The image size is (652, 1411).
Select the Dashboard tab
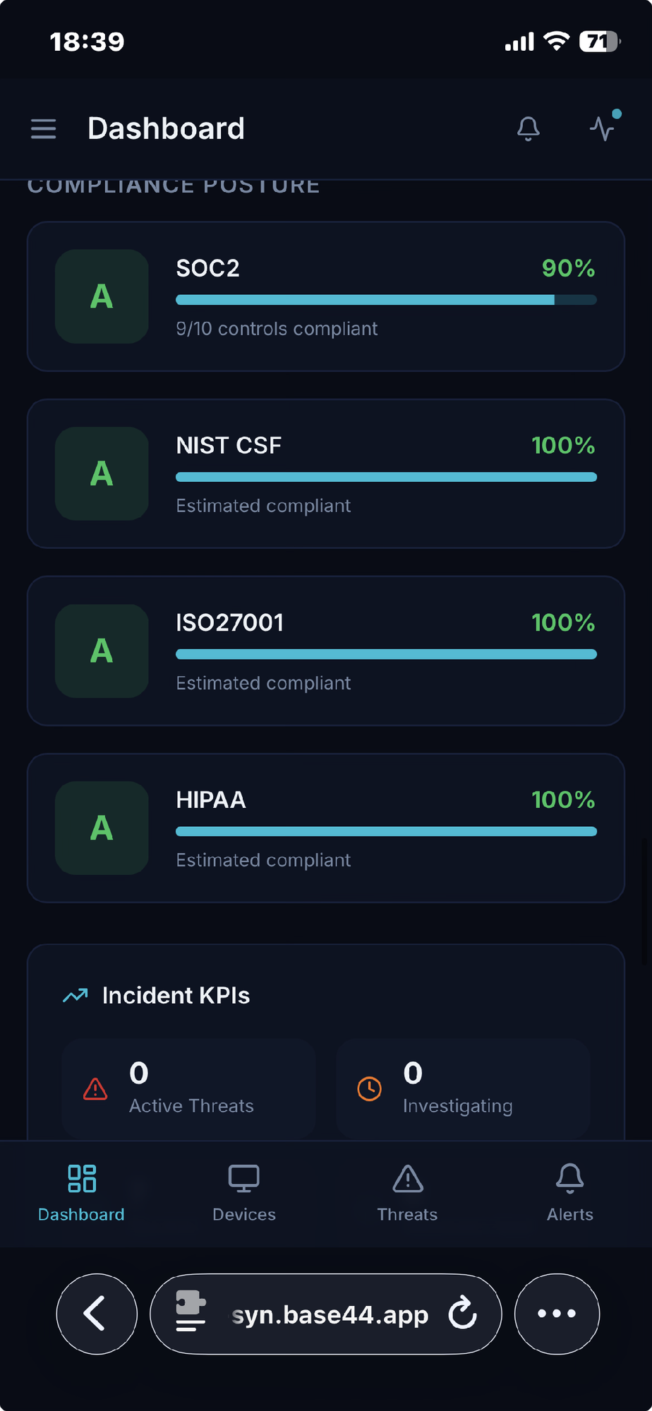click(81, 1193)
